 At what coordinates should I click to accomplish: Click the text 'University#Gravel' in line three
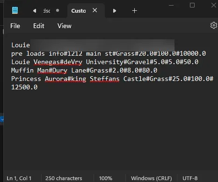pyautogui.click(x=118, y=62)
